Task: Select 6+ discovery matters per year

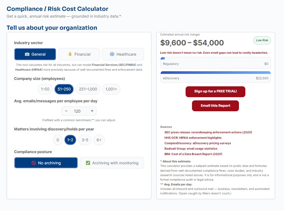Action: (x=99, y=140)
